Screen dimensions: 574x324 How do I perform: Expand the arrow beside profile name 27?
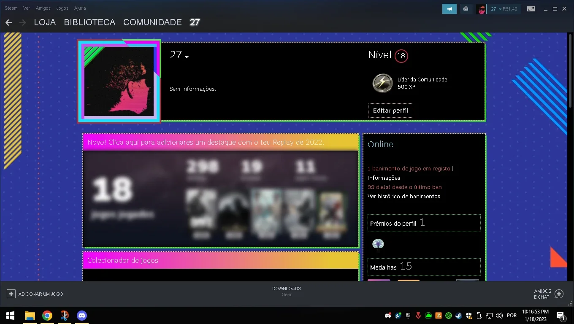(187, 57)
